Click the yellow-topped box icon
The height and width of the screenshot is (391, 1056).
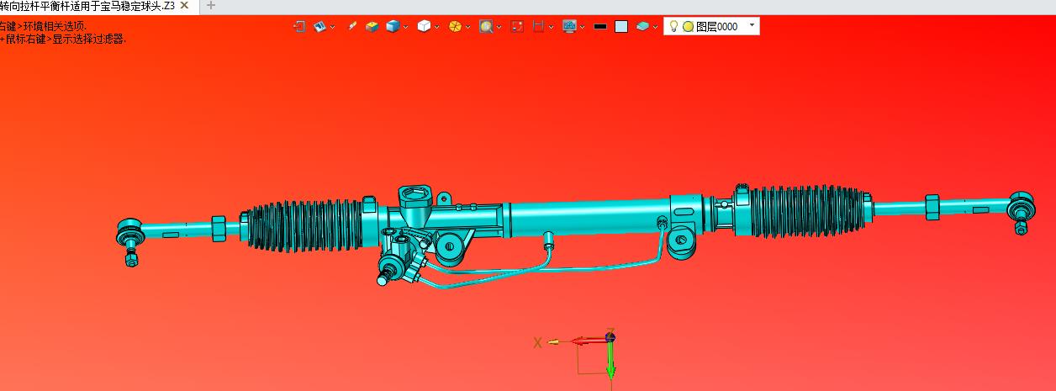(372, 26)
